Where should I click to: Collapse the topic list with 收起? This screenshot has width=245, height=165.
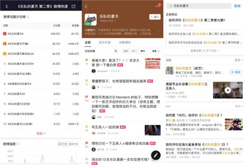[x=41, y=133]
